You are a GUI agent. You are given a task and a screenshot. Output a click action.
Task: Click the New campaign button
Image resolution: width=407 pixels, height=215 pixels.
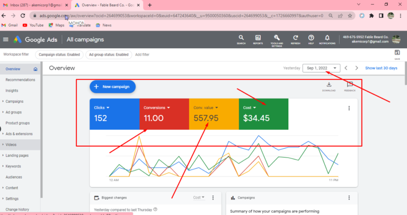click(x=113, y=86)
